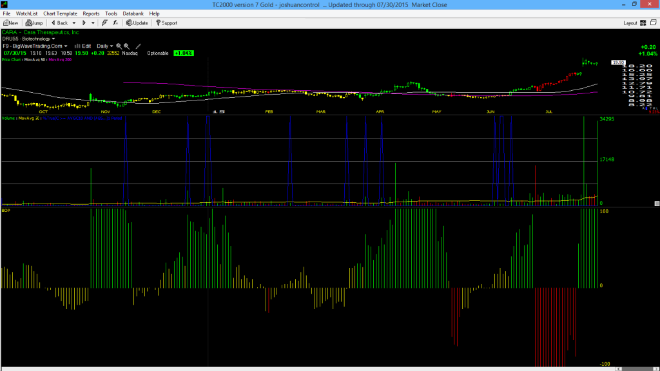Click the Price Chart indicator label
The image size is (660, 371).
click(11, 60)
